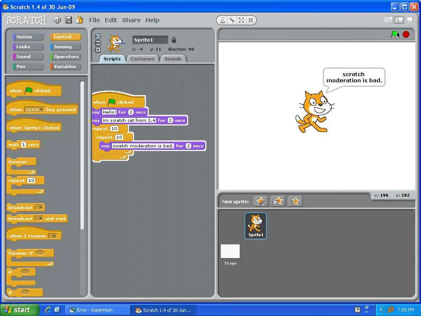
Task: Click the wait block seconds value
Action: click(23, 145)
